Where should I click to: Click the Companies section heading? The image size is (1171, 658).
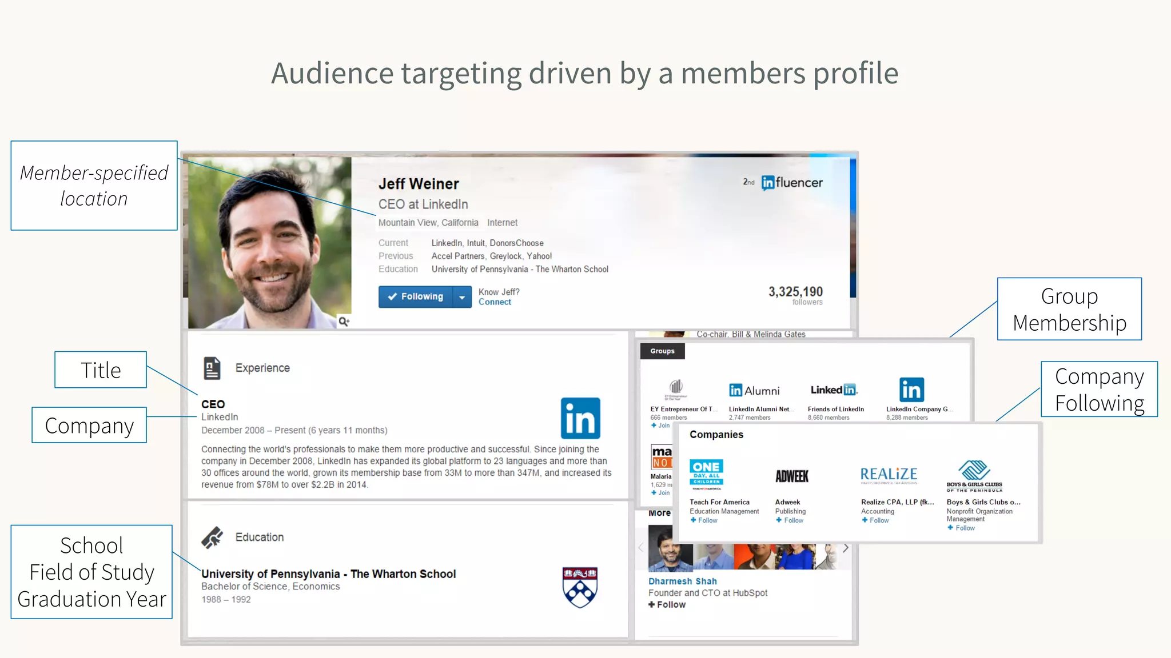(x=716, y=435)
